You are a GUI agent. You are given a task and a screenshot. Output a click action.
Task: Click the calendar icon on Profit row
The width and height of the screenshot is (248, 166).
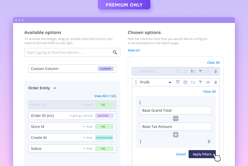(185, 82)
